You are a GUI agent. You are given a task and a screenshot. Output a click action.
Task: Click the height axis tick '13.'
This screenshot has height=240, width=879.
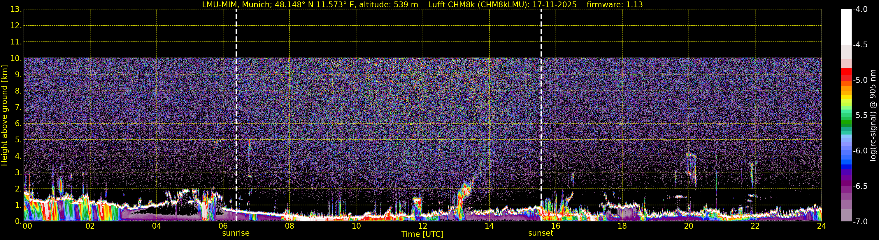pos(16,9)
